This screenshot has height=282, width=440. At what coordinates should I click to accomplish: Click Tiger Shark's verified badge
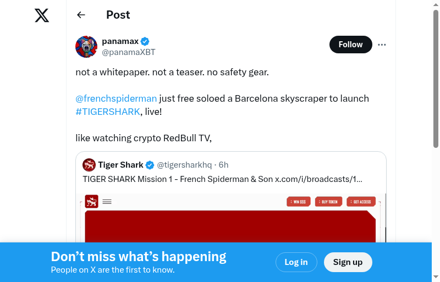pyautogui.click(x=150, y=165)
